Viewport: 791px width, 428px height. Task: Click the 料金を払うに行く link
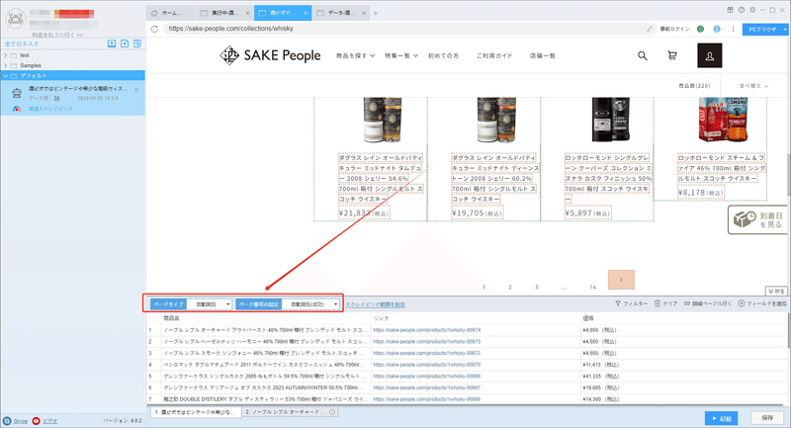coord(57,35)
